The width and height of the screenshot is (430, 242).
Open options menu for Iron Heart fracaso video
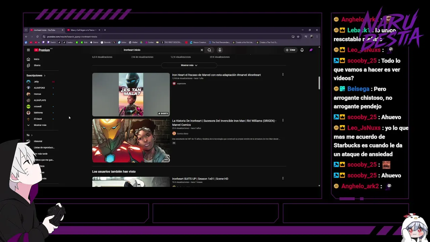[x=283, y=75]
